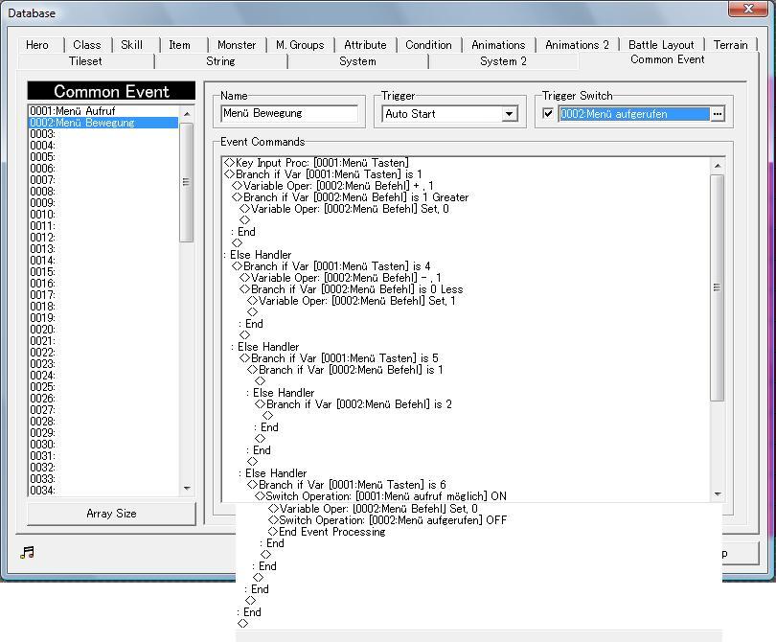This screenshot has height=642, width=776.
Task: Select line Variable Oper Menü Befehl Set, 1
Action: [x=352, y=301]
